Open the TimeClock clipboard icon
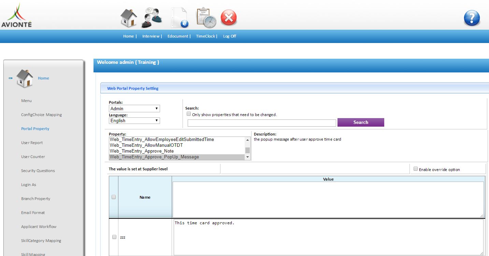The image size is (489, 256). (x=206, y=17)
